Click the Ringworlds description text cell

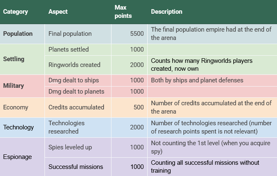(212, 65)
